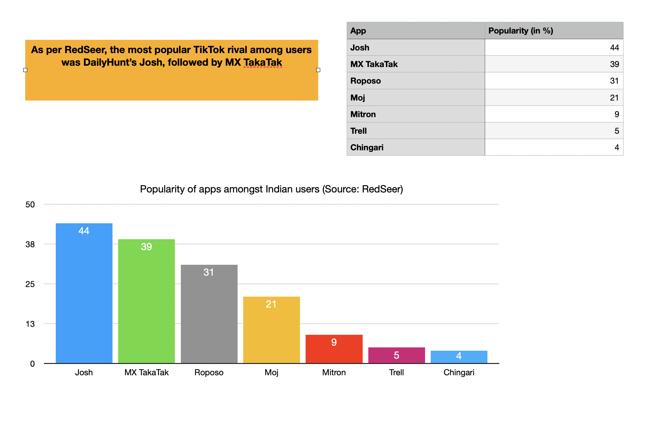Screen dimensions: 655x430
Task: Click the underlined misspelled word TakaTak in headline
Action: point(262,62)
